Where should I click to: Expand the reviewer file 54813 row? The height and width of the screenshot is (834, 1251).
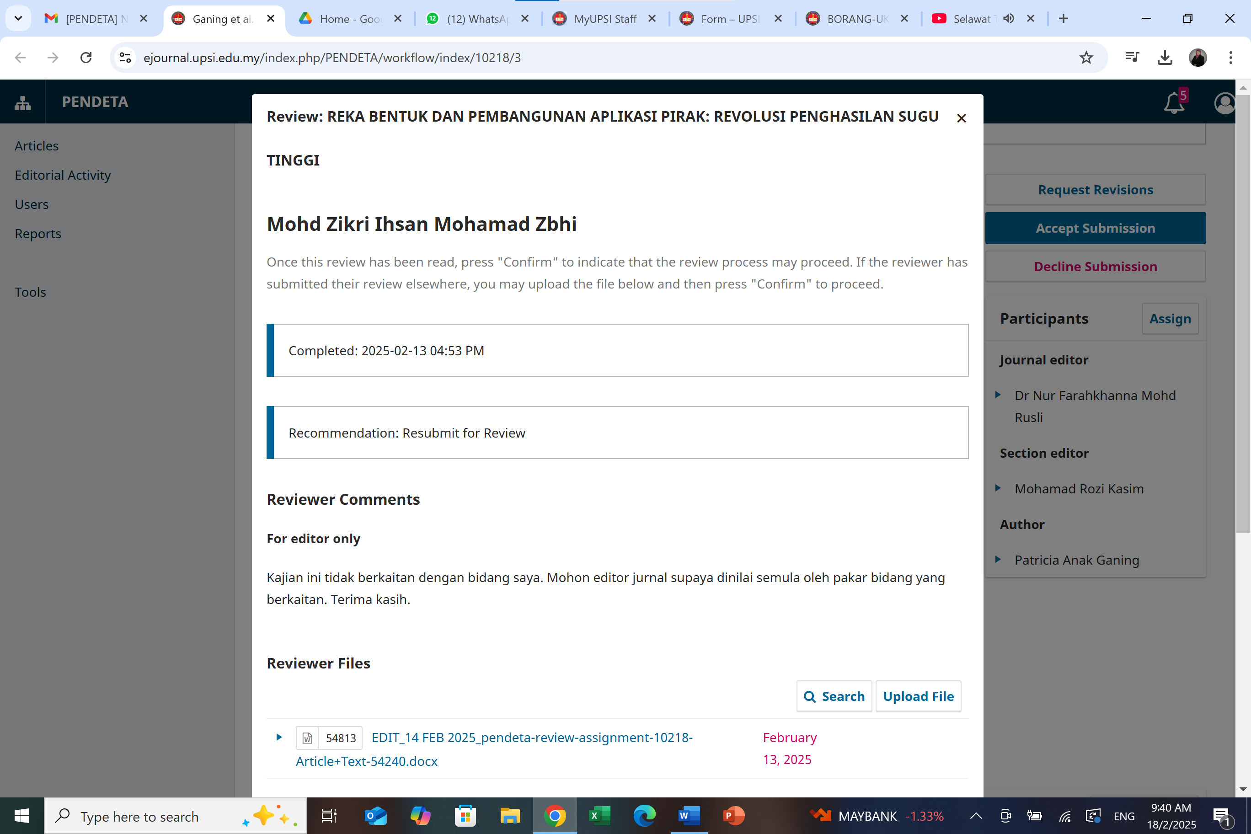(279, 737)
